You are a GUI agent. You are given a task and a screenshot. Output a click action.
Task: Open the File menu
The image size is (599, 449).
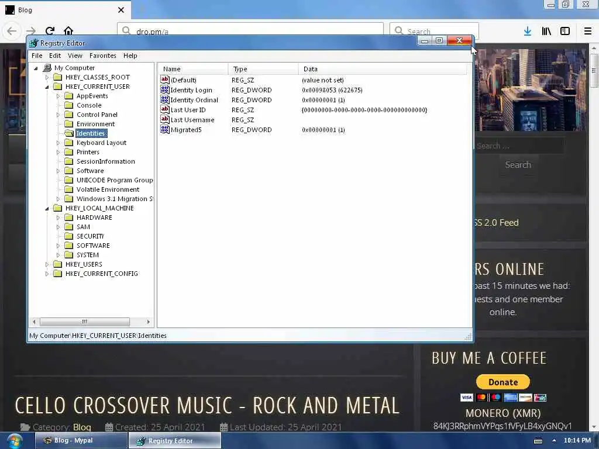click(x=37, y=56)
